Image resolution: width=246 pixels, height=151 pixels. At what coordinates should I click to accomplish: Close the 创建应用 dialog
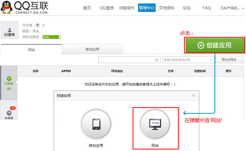[194, 95]
